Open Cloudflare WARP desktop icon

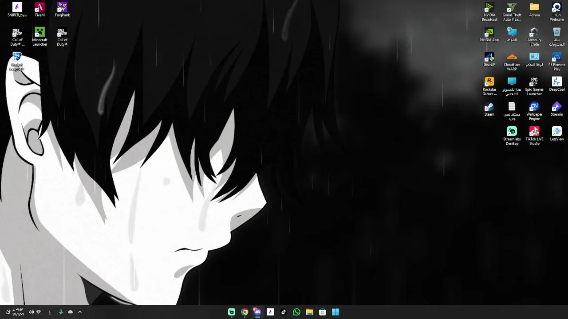point(512,62)
